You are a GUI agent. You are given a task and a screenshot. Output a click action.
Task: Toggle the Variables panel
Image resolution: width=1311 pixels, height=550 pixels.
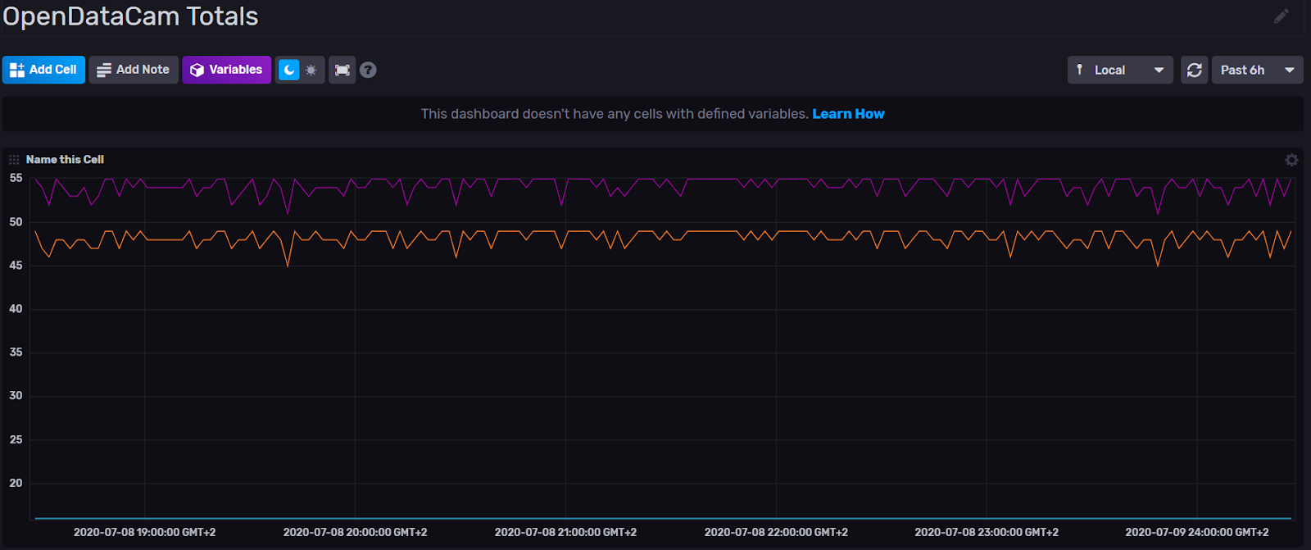click(x=227, y=70)
